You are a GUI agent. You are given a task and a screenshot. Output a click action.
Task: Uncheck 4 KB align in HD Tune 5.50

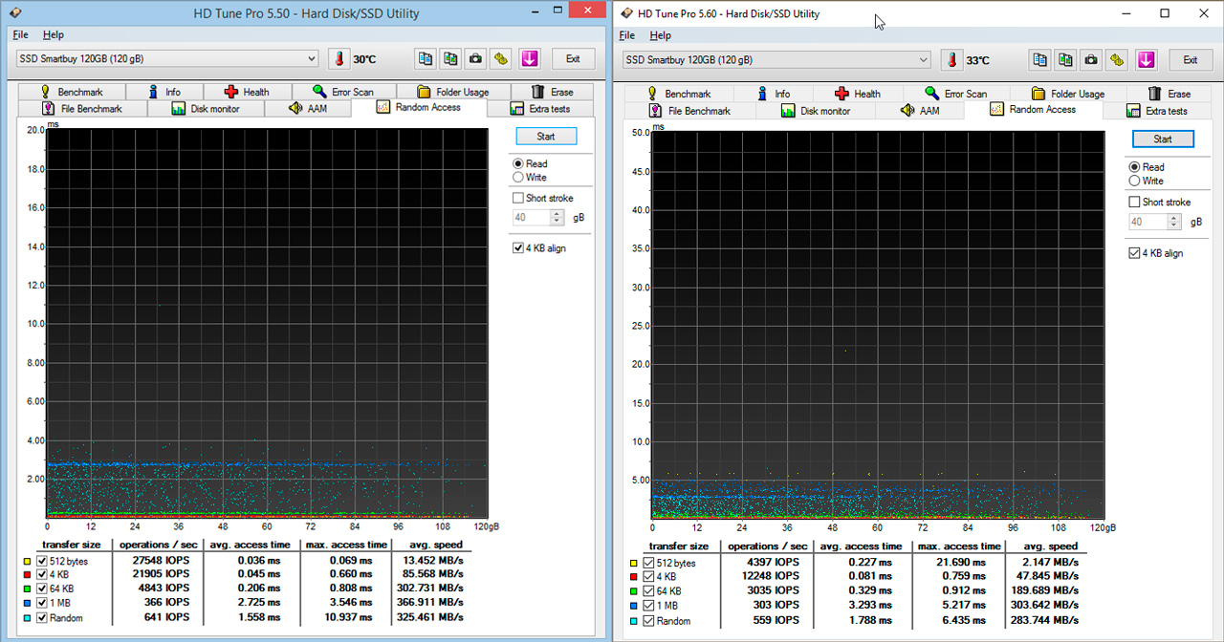[518, 248]
